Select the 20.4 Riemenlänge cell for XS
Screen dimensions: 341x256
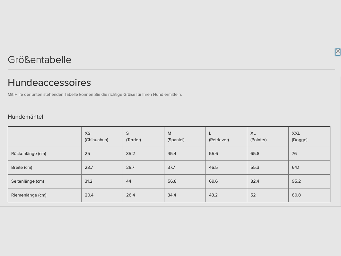click(89, 195)
